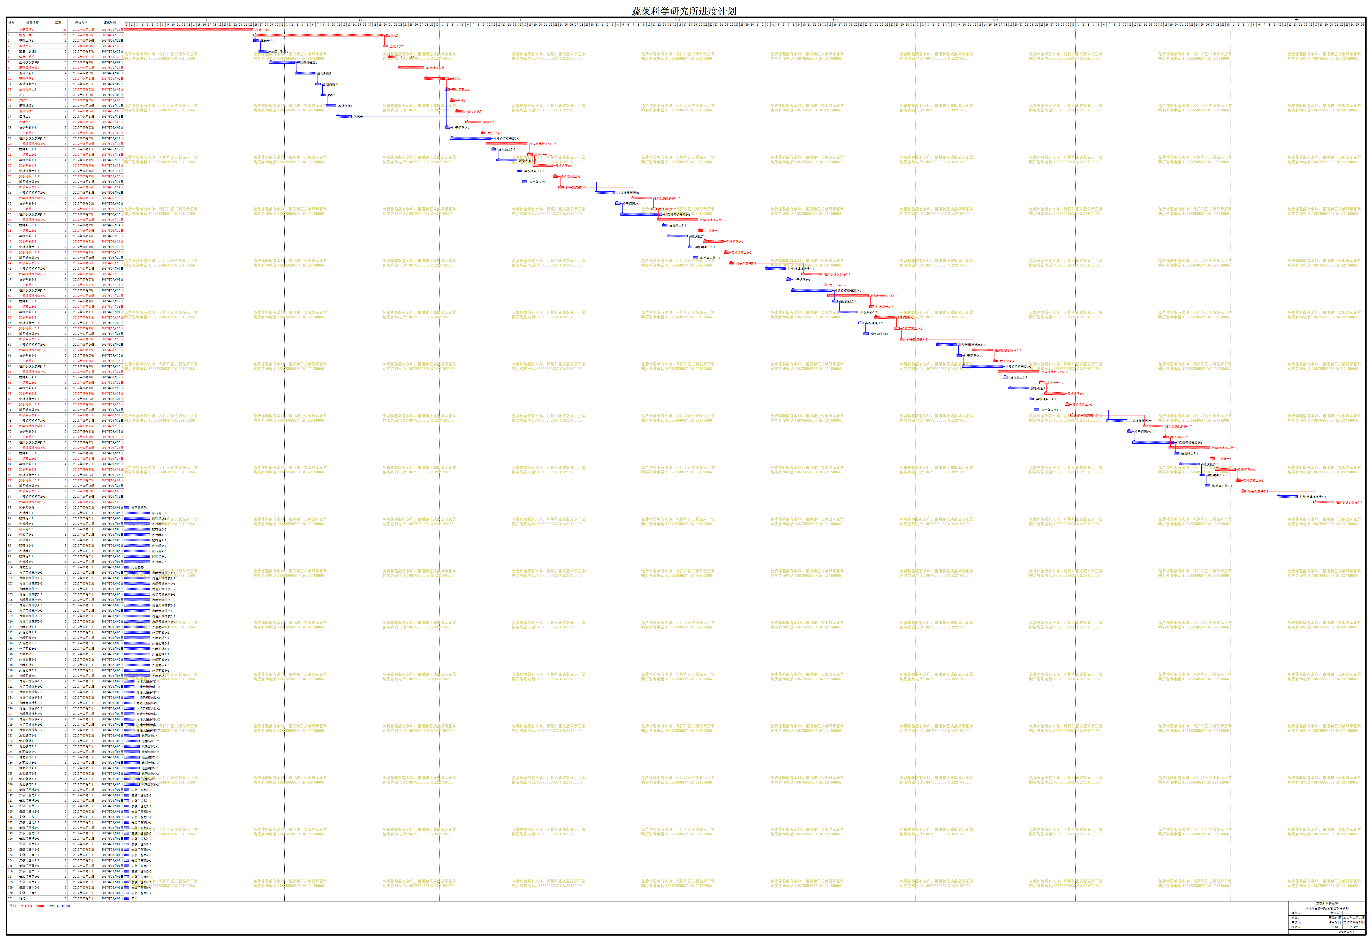Image resolution: width=1372 pixels, height=941 pixels.
Task: Click the 绘图人 label in the footer block
Action: [x=1296, y=918]
